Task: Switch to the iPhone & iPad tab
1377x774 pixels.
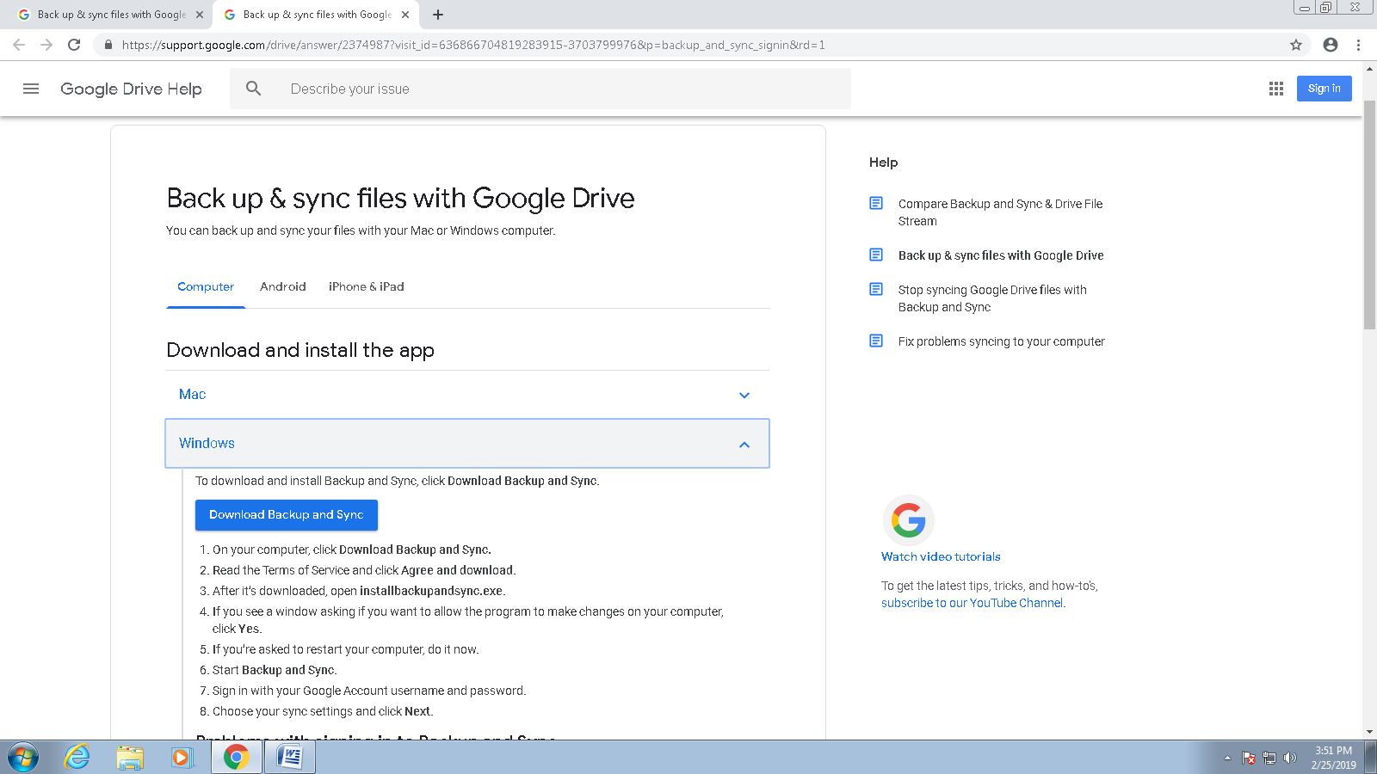Action: click(x=366, y=286)
